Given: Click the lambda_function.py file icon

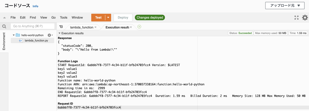Looking at the screenshot, I should (21, 41).
